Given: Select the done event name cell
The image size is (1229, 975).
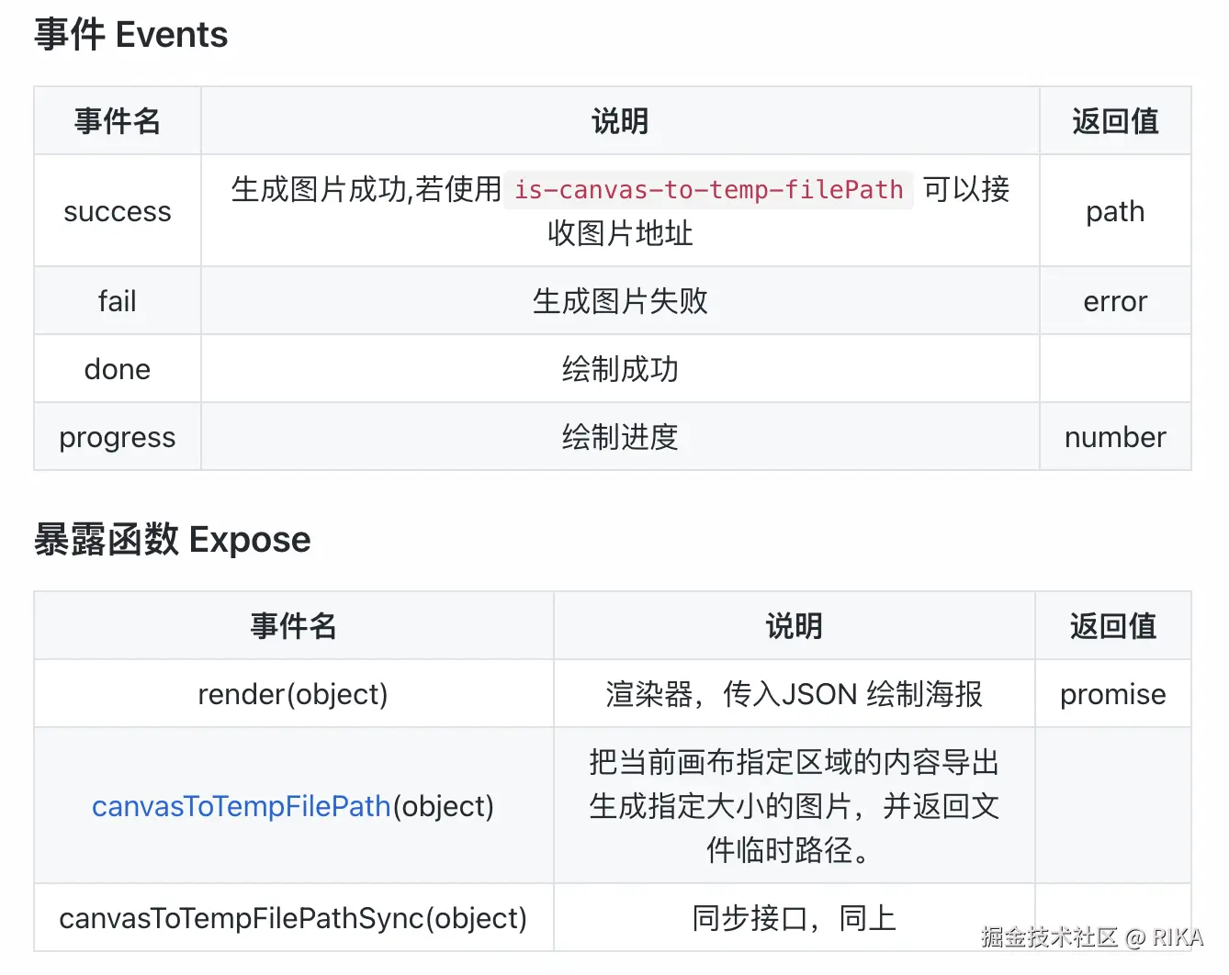Looking at the screenshot, I should tap(118, 369).
